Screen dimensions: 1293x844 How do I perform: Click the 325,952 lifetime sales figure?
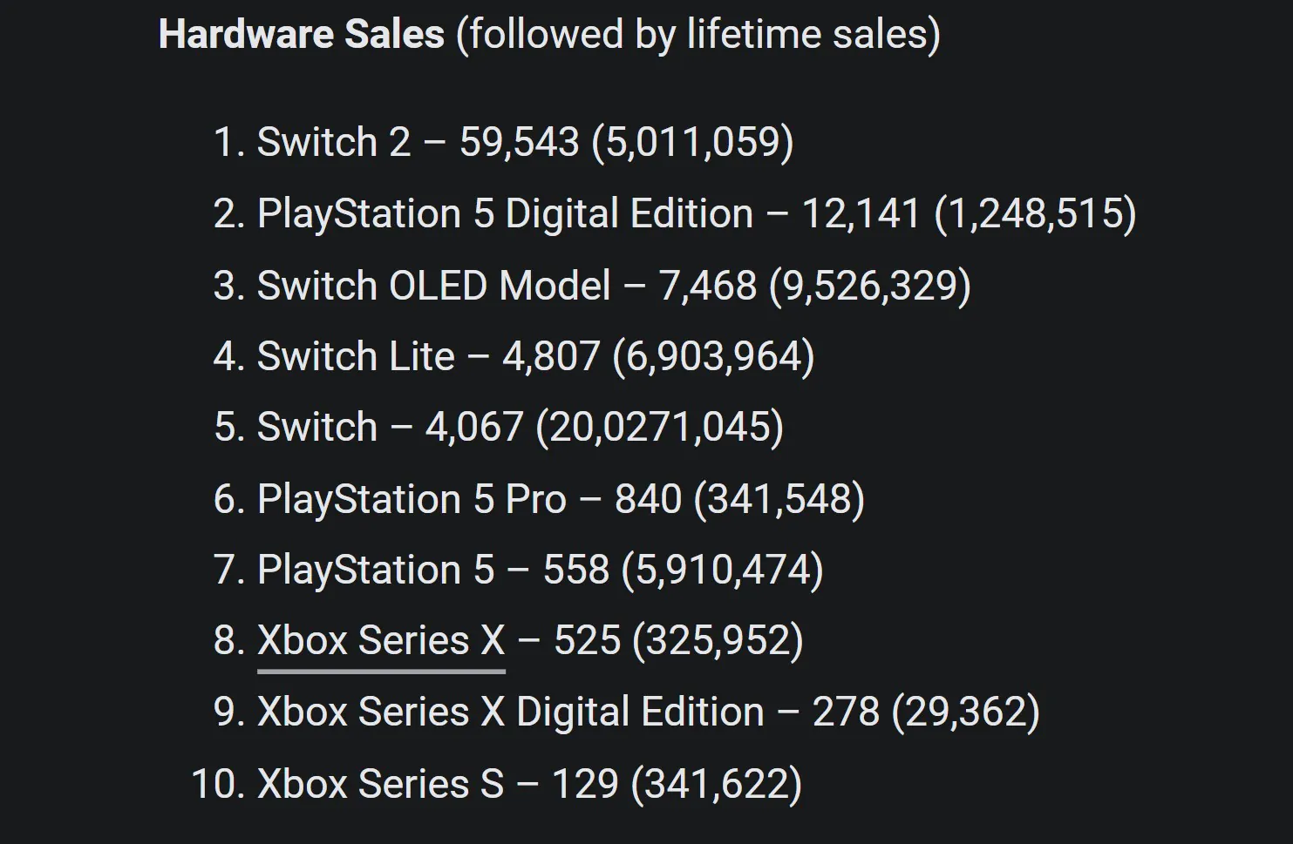click(x=717, y=641)
